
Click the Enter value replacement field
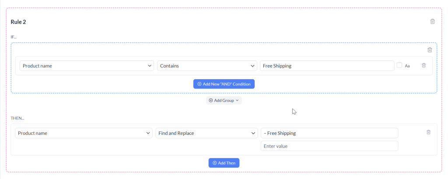click(329, 146)
